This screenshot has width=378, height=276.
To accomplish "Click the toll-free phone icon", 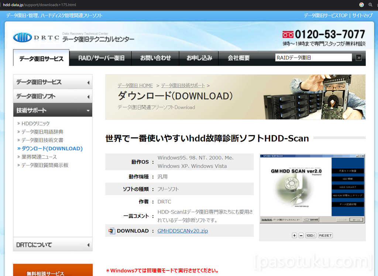I will (x=288, y=35).
